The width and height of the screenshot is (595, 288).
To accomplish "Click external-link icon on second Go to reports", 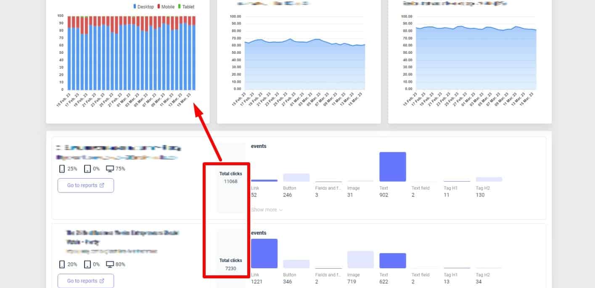I will pyautogui.click(x=102, y=281).
